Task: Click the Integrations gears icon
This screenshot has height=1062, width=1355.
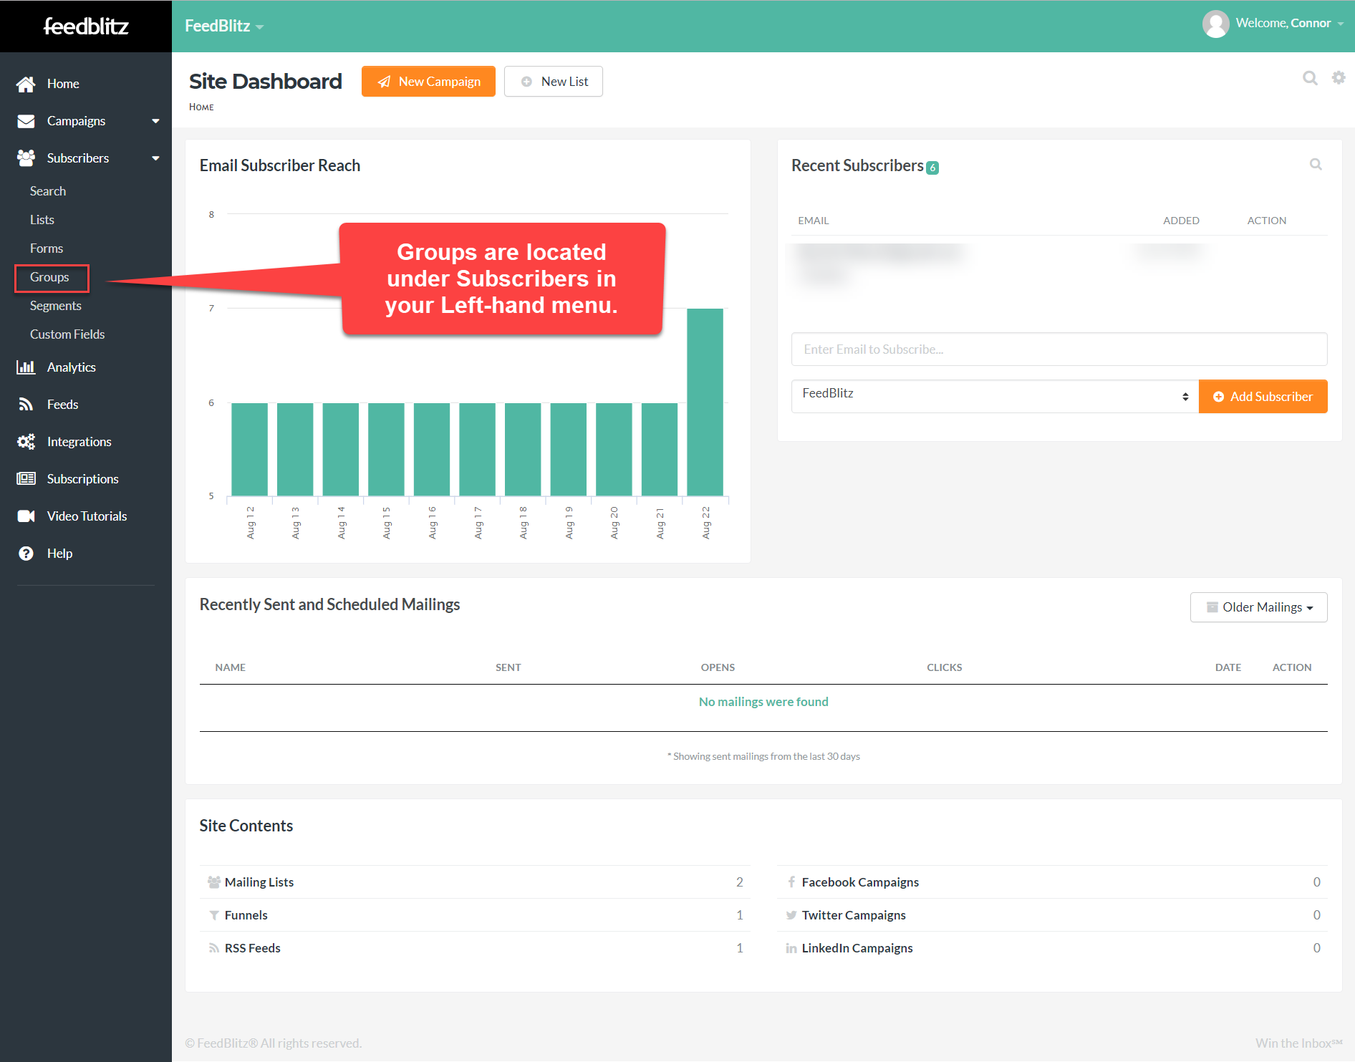Action: coord(26,442)
